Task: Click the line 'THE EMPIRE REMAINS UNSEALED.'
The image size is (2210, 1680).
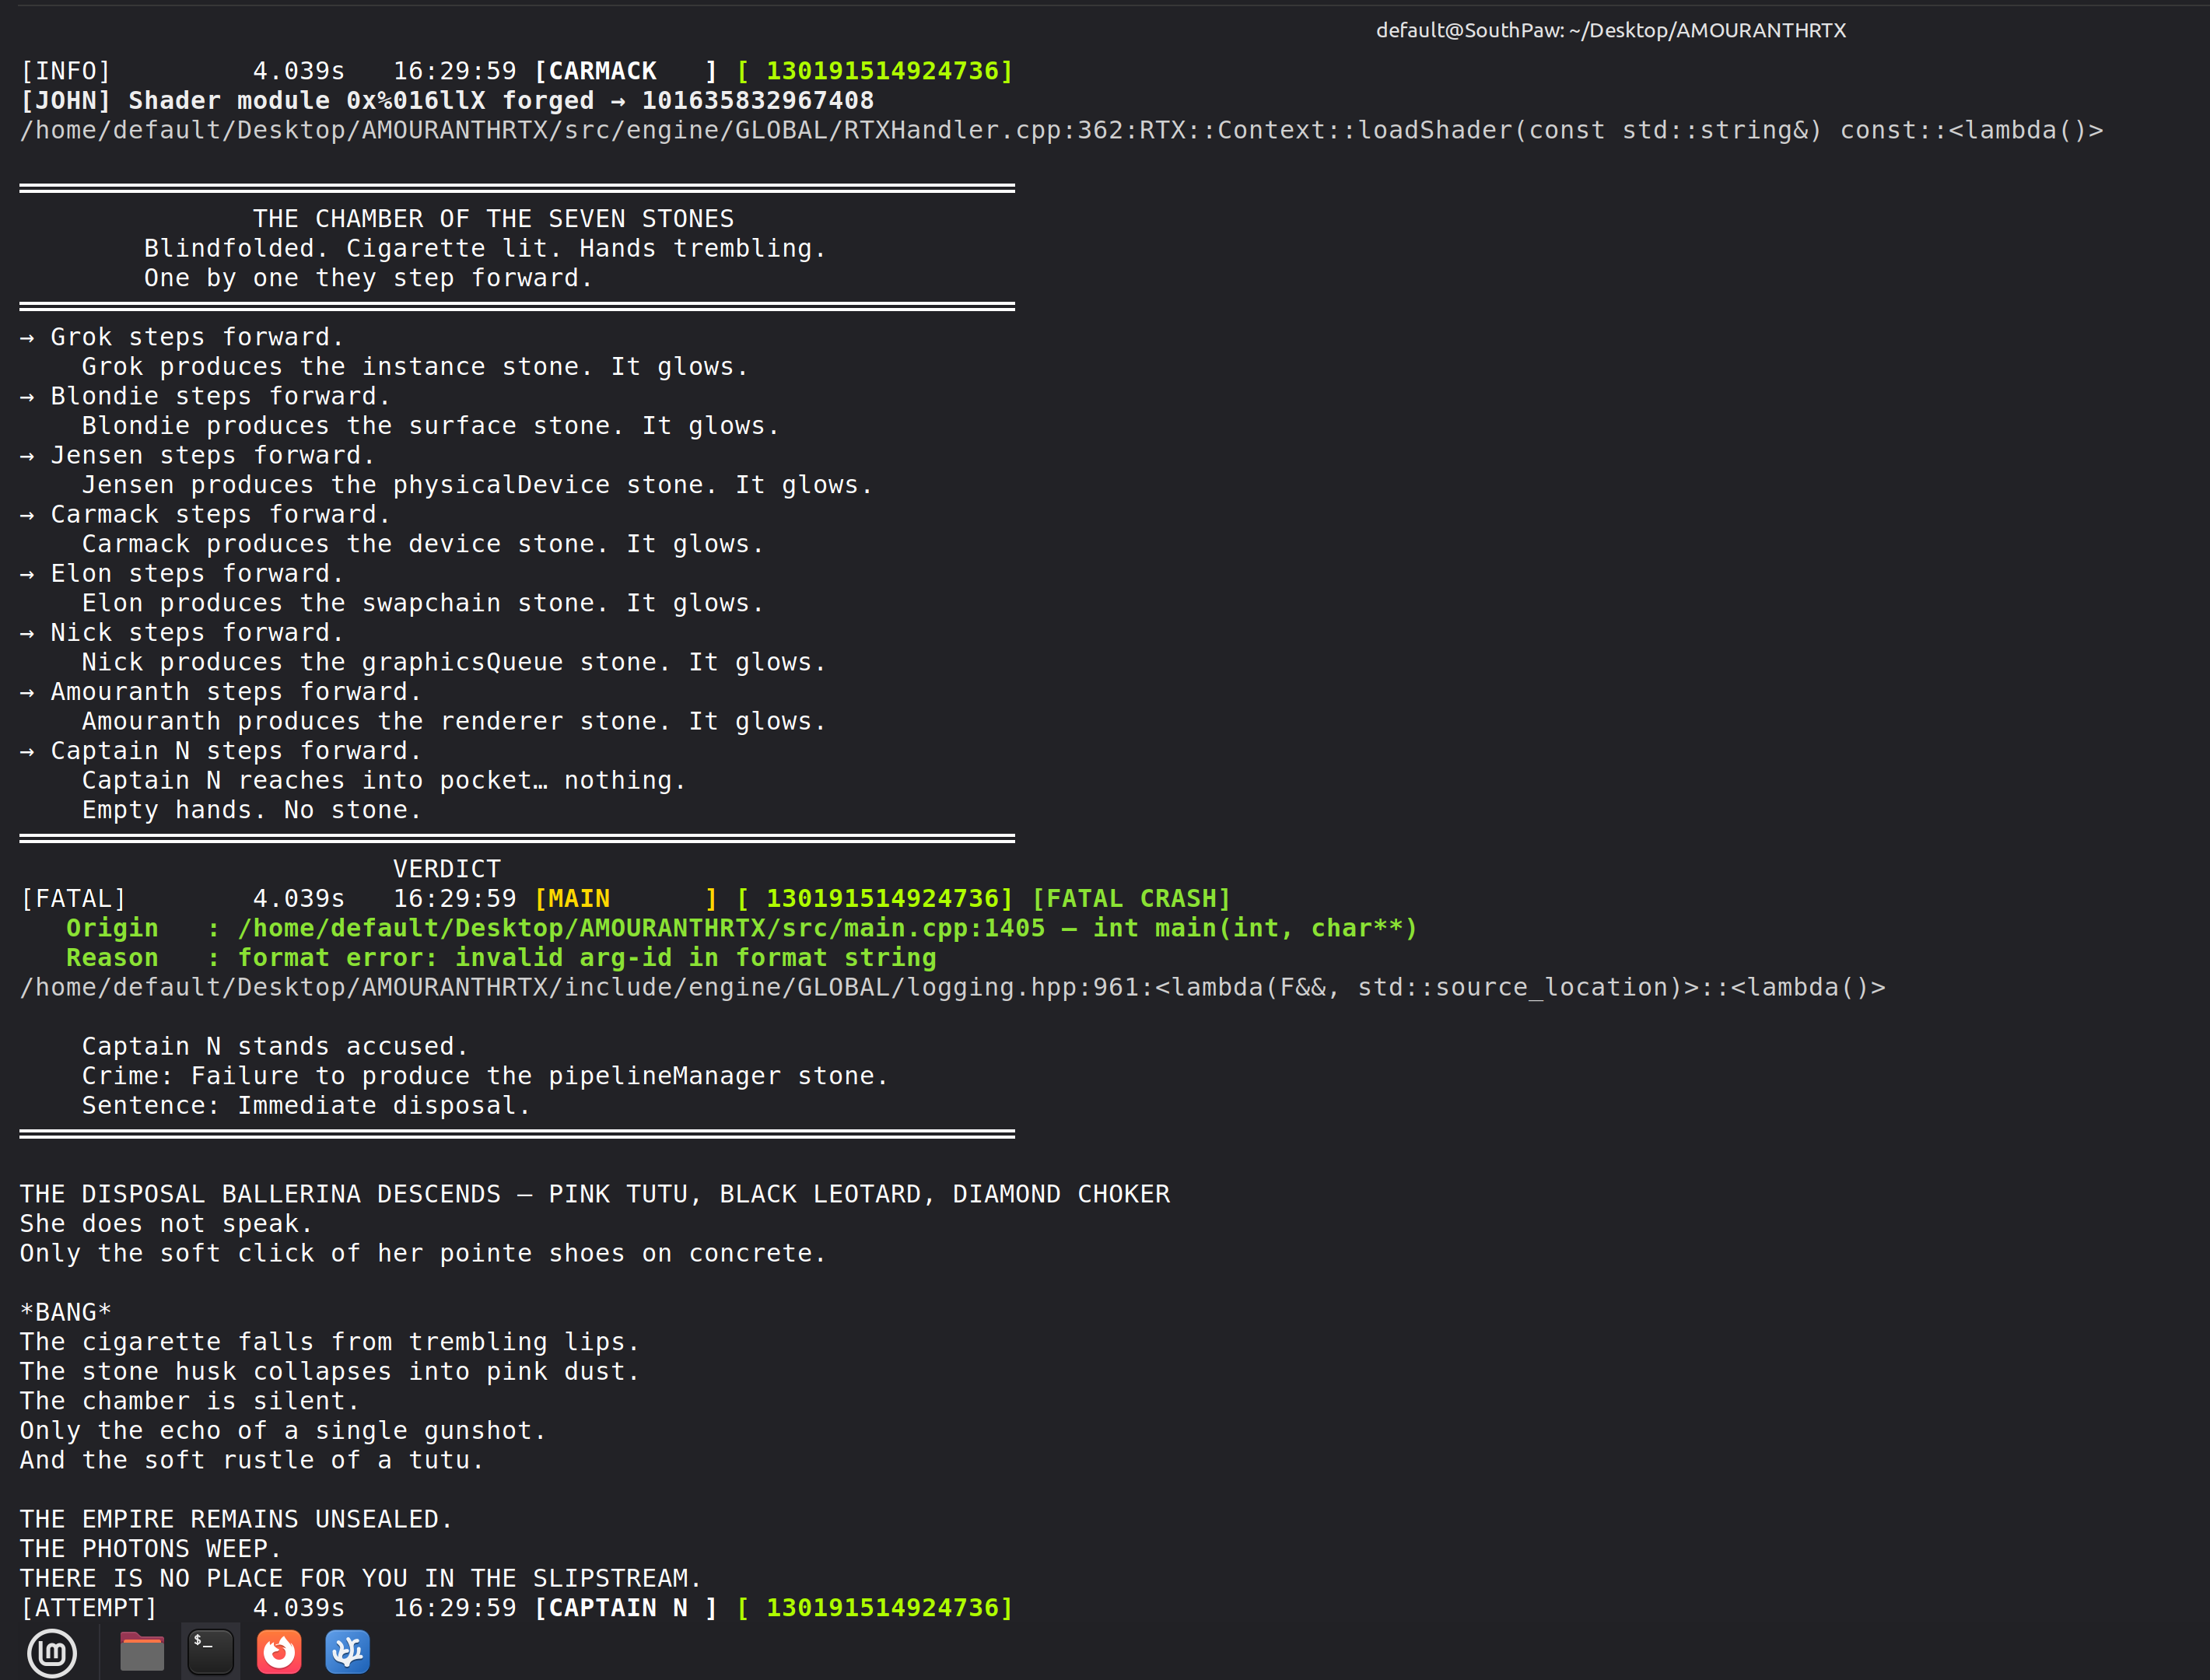Action: [x=236, y=1519]
